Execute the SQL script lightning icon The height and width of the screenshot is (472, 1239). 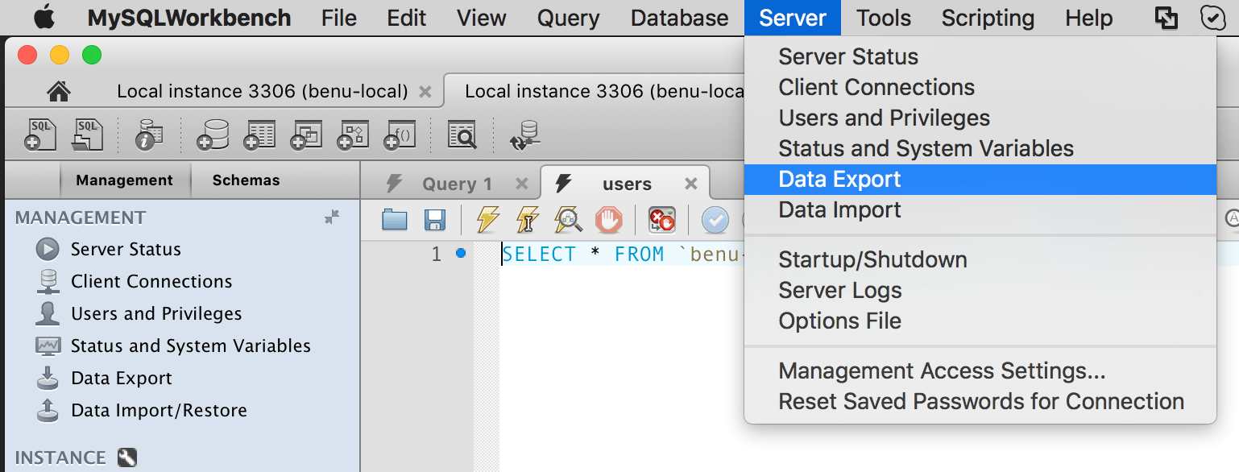(x=488, y=219)
